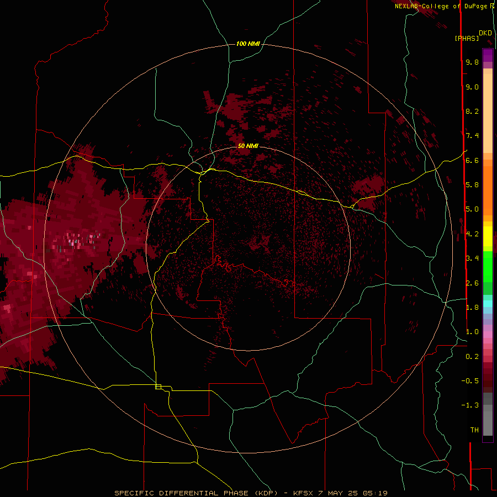Click the 9.0 value on the color scale
497x497 pixels.
click(472, 87)
